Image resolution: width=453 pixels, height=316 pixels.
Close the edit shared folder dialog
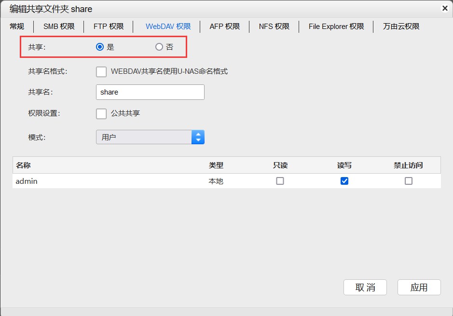coord(444,8)
